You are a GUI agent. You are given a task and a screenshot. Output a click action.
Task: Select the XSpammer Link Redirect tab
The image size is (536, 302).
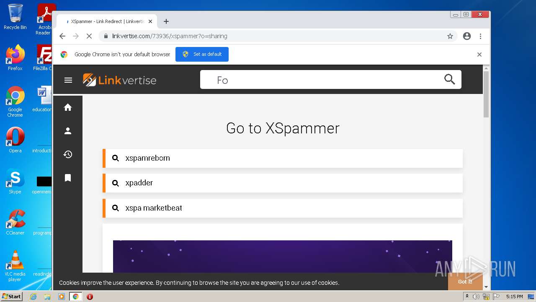[106, 21]
